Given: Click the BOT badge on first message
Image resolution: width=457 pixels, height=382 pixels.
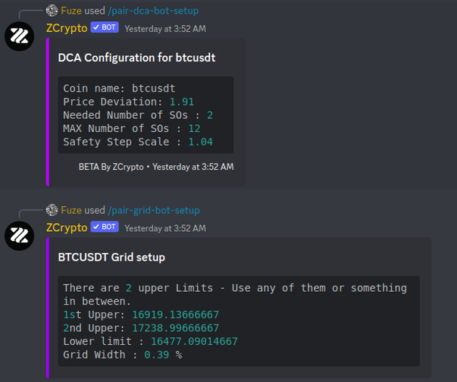Looking at the screenshot, I should click(x=105, y=27).
